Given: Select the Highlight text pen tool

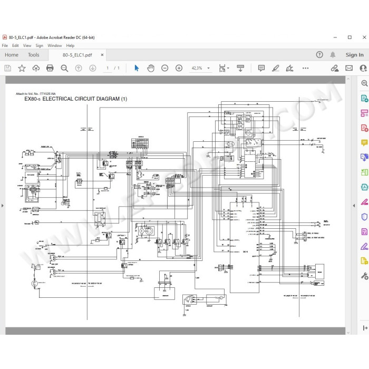Looking at the screenshot, I should (x=275, y=68).
